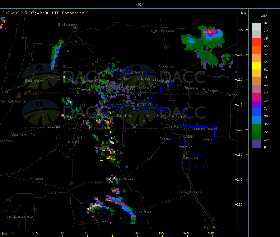Image resolution: width=280 pixels, height=237 pixels.
Task: Select the bright green 30-20 dBZ legend swatch
Action: coord(256,128)
